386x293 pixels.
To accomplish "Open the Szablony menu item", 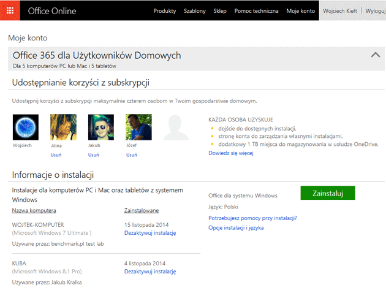I will click(x=195, y=11).
